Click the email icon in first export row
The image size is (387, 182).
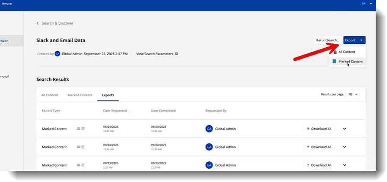click(78, 129)
